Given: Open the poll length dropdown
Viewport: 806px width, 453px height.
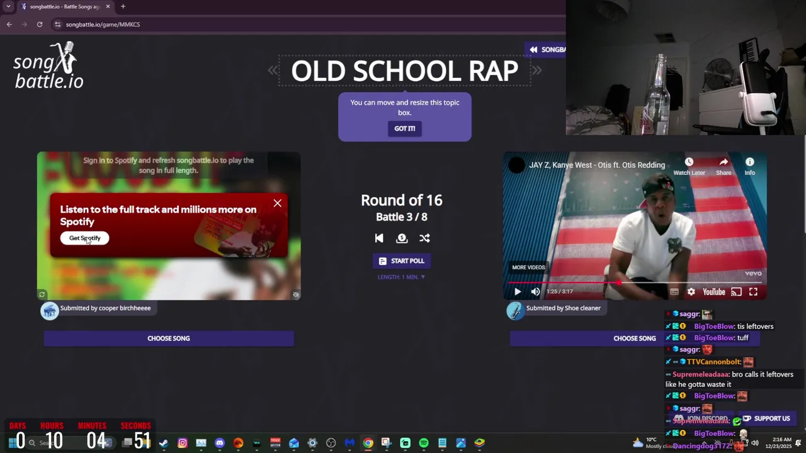Looking at the screenshot, I should pyautogui.click(x=401, y=277).
